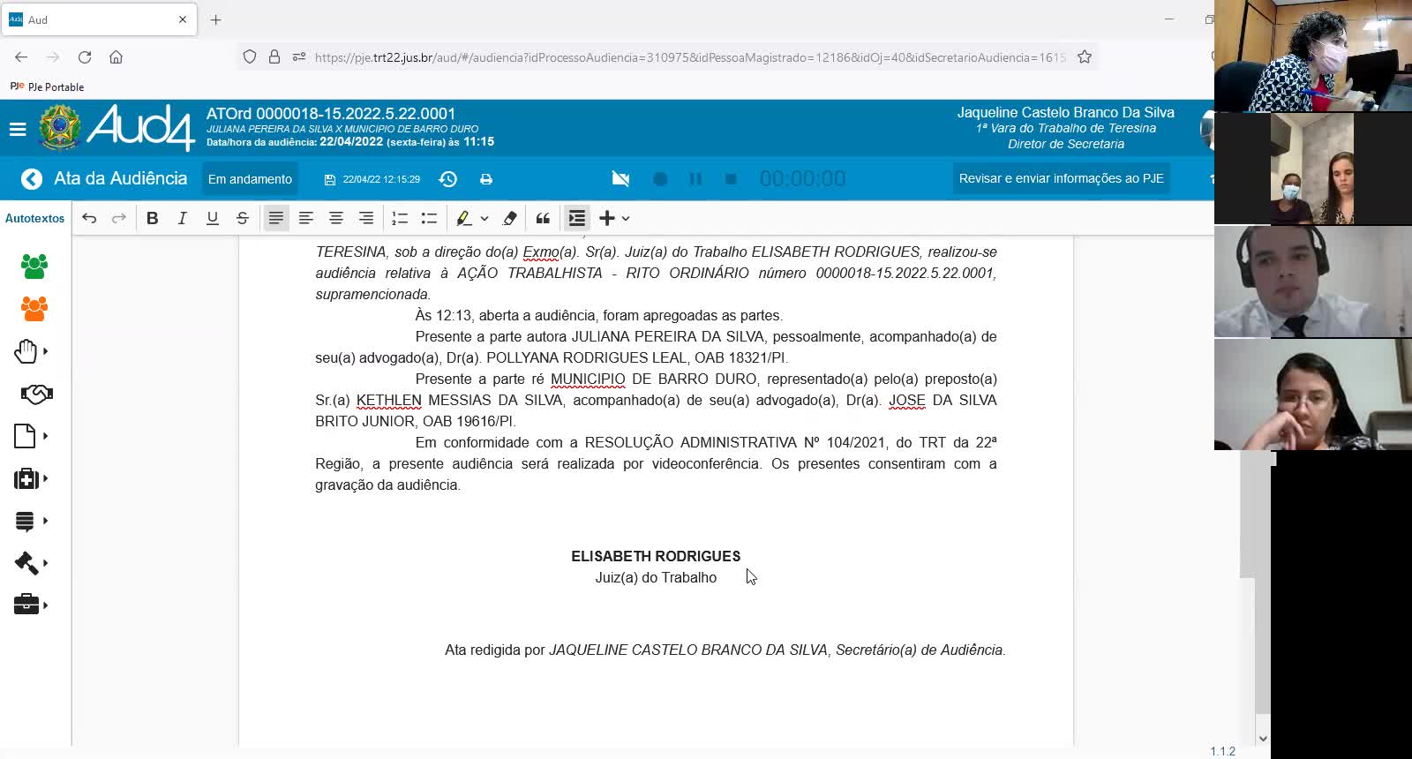
Task: Toggle strikethrough formatting
Action: (x=243, y=218)
